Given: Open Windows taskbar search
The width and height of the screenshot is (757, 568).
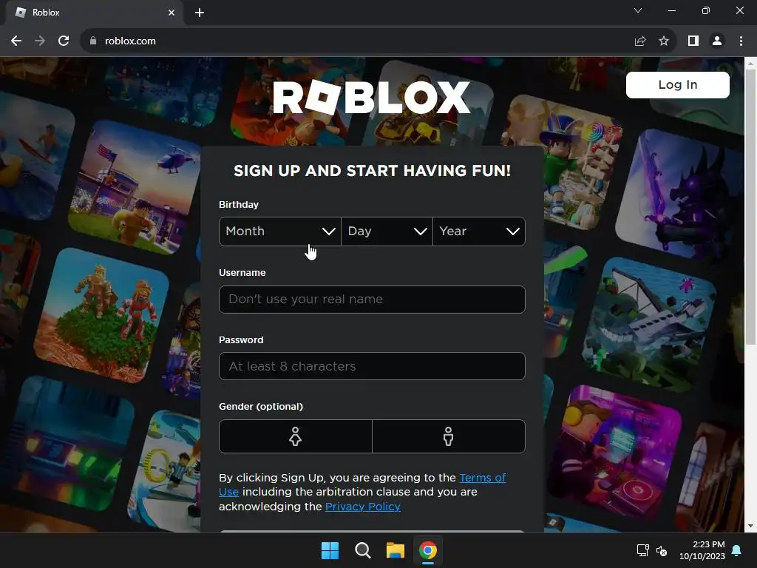Looking at the screenshot, I should point(362,550).
